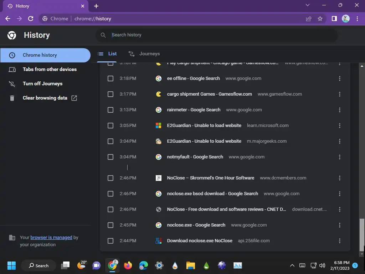The height and width of the screenshot is (274, 365).
Task: Open File Explorer from the taskbar
Action: (x=191, y=265)
